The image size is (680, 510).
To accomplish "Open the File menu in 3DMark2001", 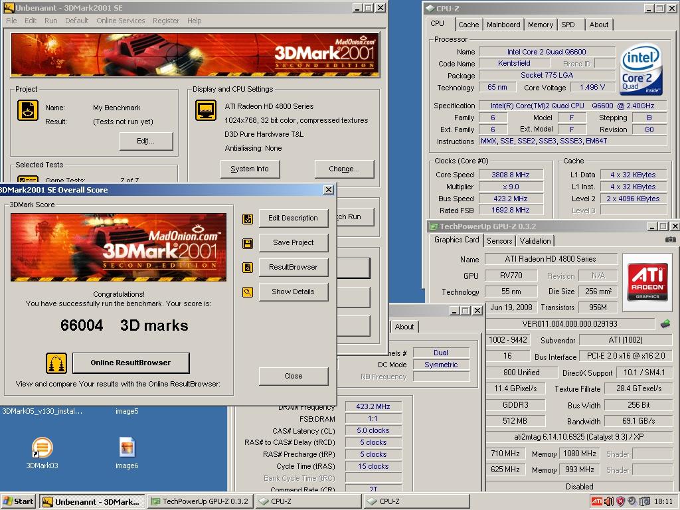I will point(12,21).
